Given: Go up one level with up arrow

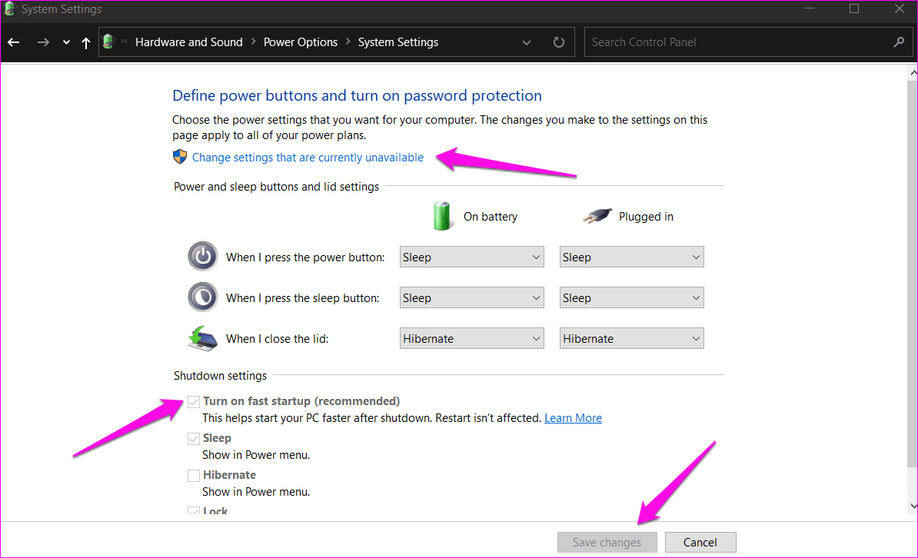Looking at the screenshot, I should 86,42.
